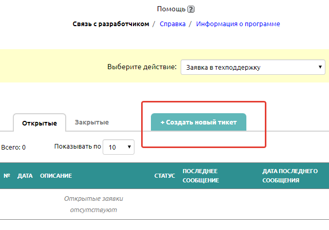Click the question mark help icon
This screenshot has height=230, width=329.
[x=191, y=9]
